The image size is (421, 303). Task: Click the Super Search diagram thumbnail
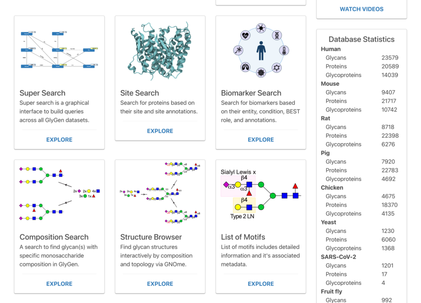(x=59, y=50)
